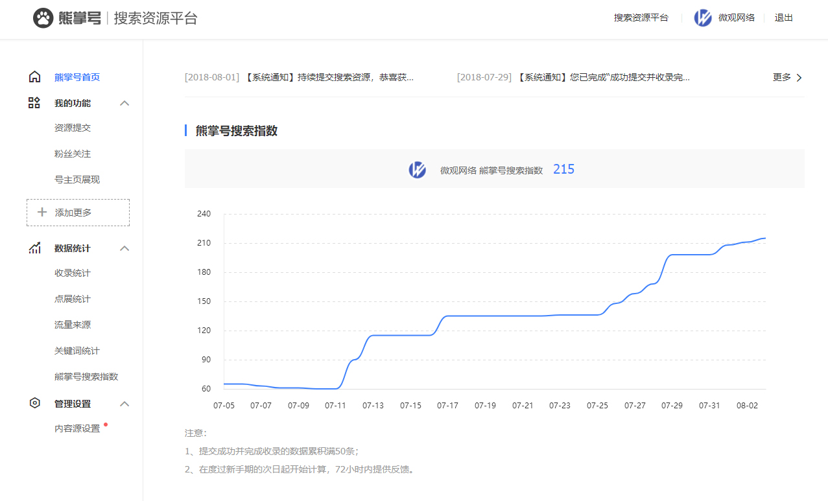Open the 2018-08-01 system notification
Viewport: 828px width, 501px height.
[x=299, y=77]
